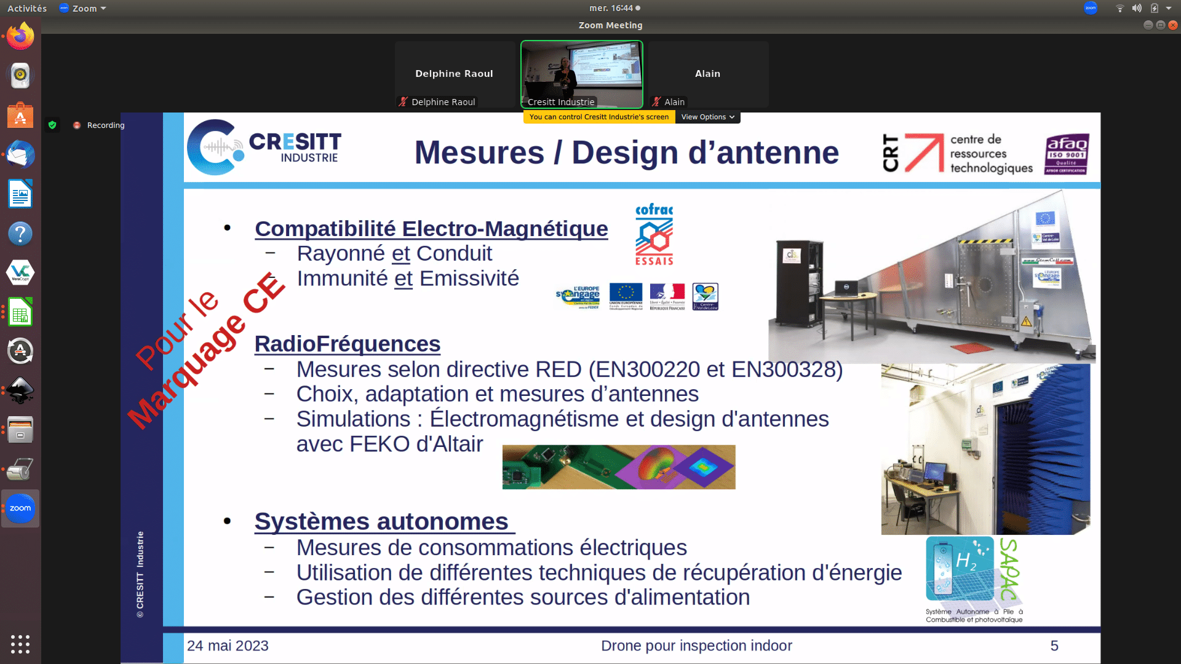The width and height of the screenshot is (1181, 664).
Task: Click the green encryption shield icon
Action: [52, 125]
